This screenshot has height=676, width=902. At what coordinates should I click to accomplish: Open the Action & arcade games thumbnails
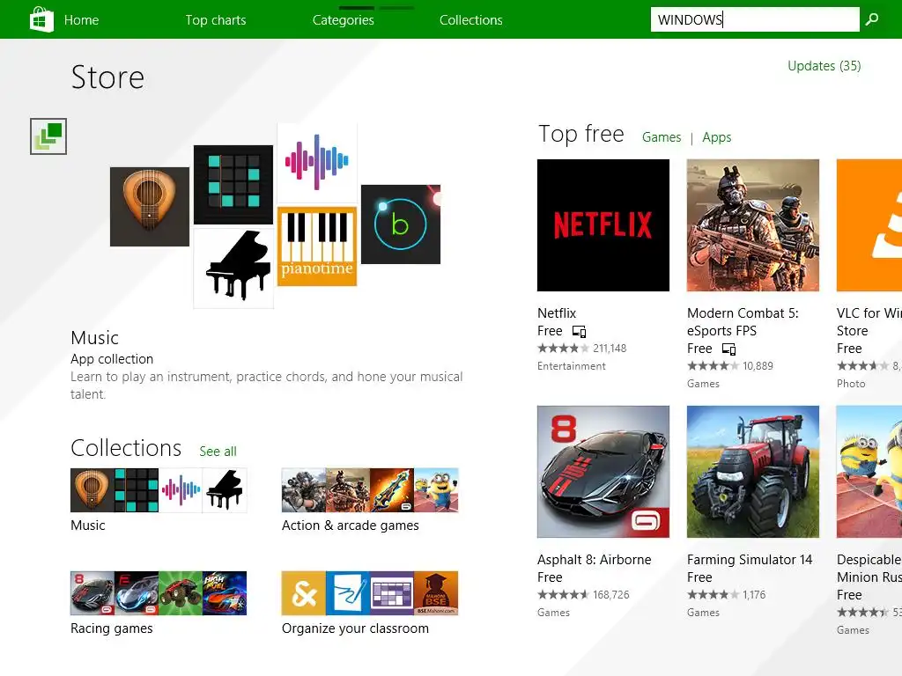click(x=370, y=490)
